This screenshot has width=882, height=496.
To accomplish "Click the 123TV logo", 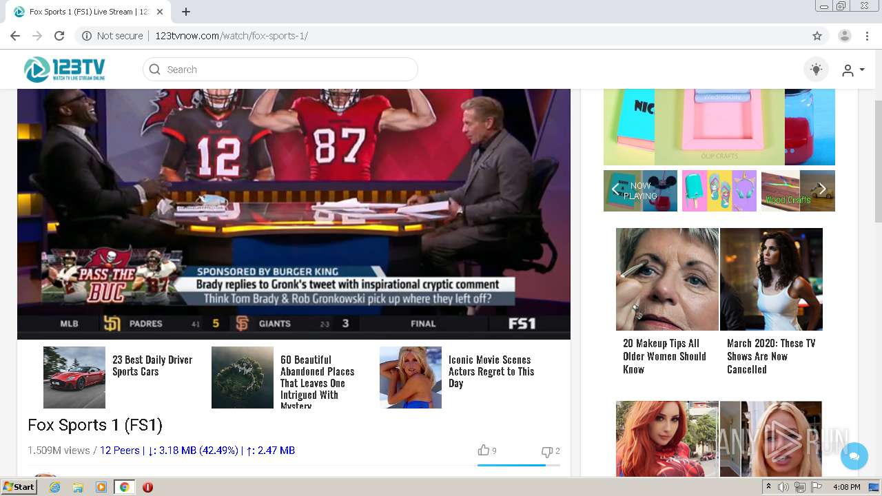I will [64, 69].
